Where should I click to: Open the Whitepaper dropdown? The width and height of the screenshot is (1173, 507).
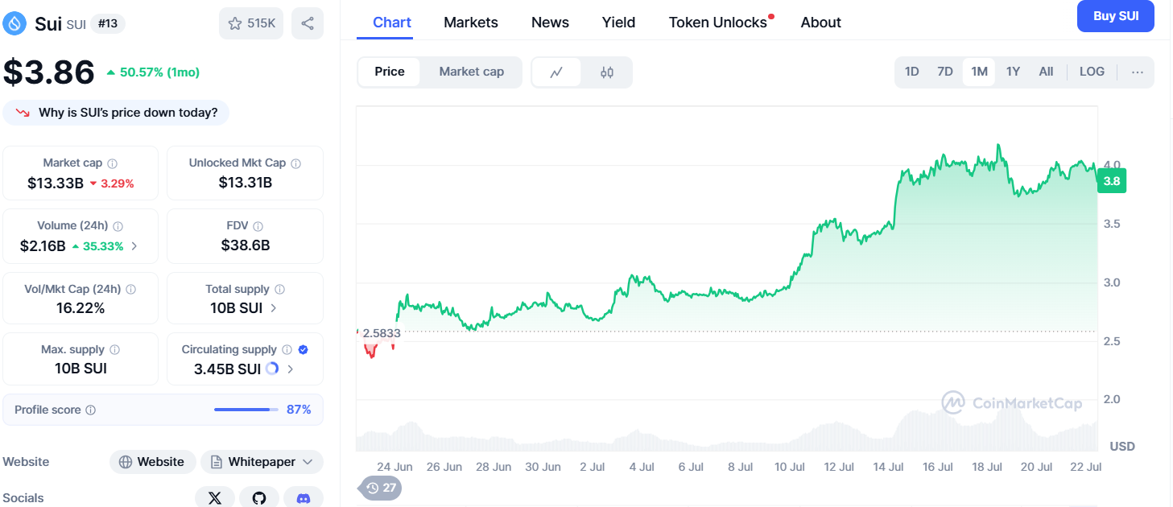pyautogui.click(x=262, y=462)
